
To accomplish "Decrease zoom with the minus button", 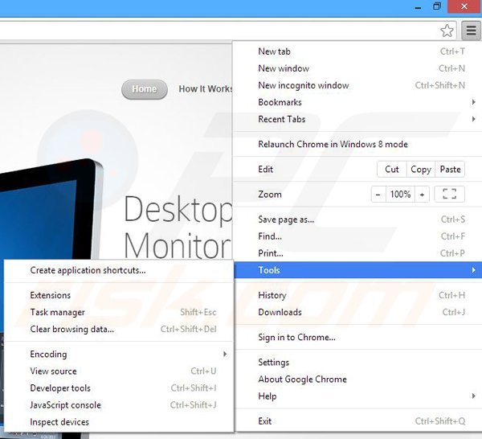I will tap(378, 195).
